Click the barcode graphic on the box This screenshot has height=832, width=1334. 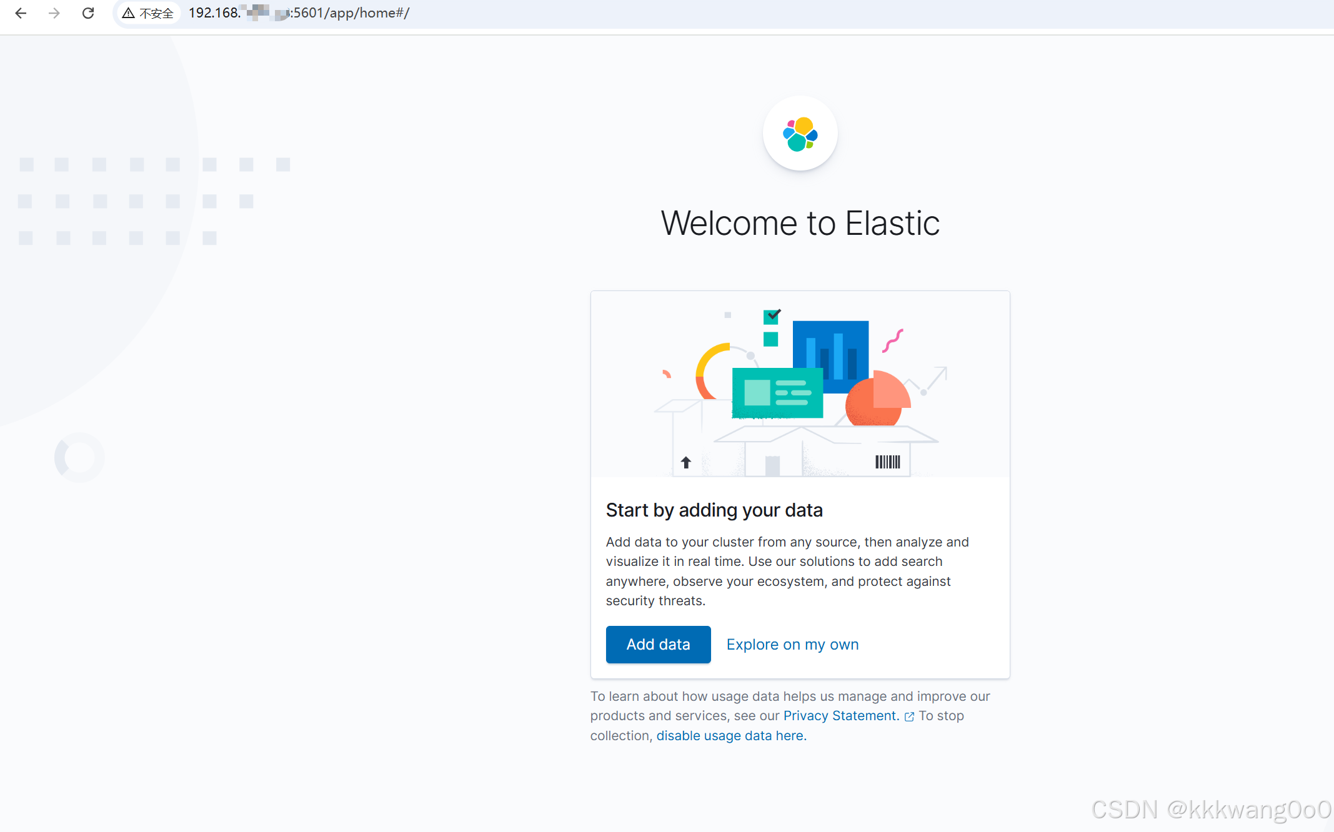(887, 462)
